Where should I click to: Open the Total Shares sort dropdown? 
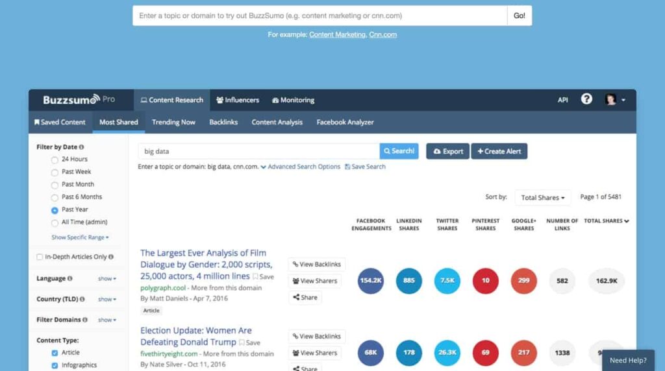tap(542, 197)
